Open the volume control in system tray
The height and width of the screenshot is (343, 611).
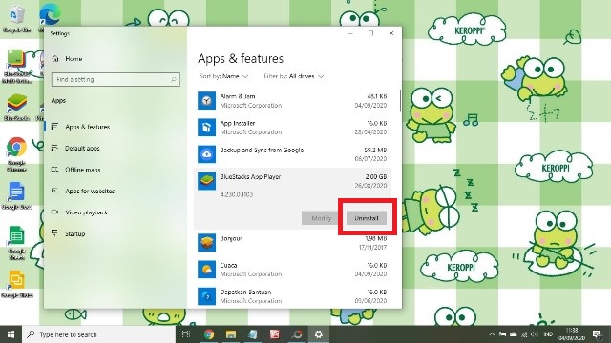coord(535,334)
